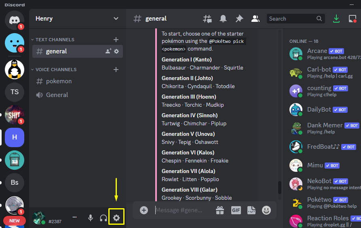This screenshot has height=228, width=361.
Task: Click the user avatar in bottom panel
Action: pyautogui.click(x=39, y=218)
